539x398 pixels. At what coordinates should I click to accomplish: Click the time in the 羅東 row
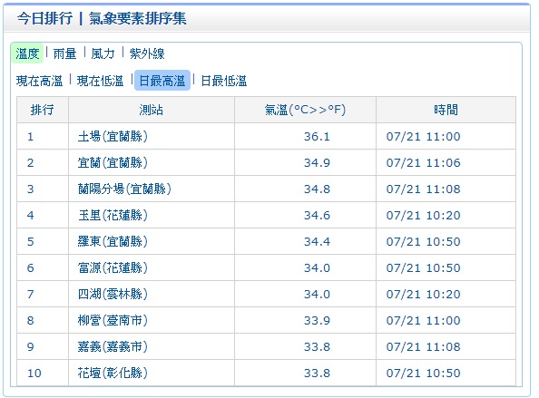[x=423, y=242]
